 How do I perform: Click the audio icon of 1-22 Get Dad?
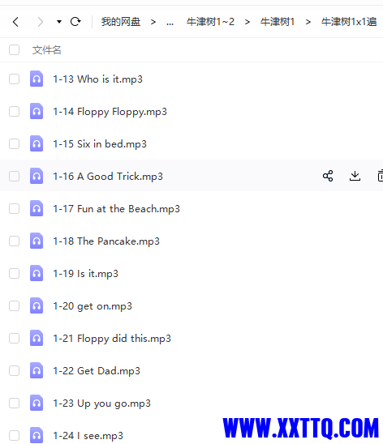[x=37, y=370]
